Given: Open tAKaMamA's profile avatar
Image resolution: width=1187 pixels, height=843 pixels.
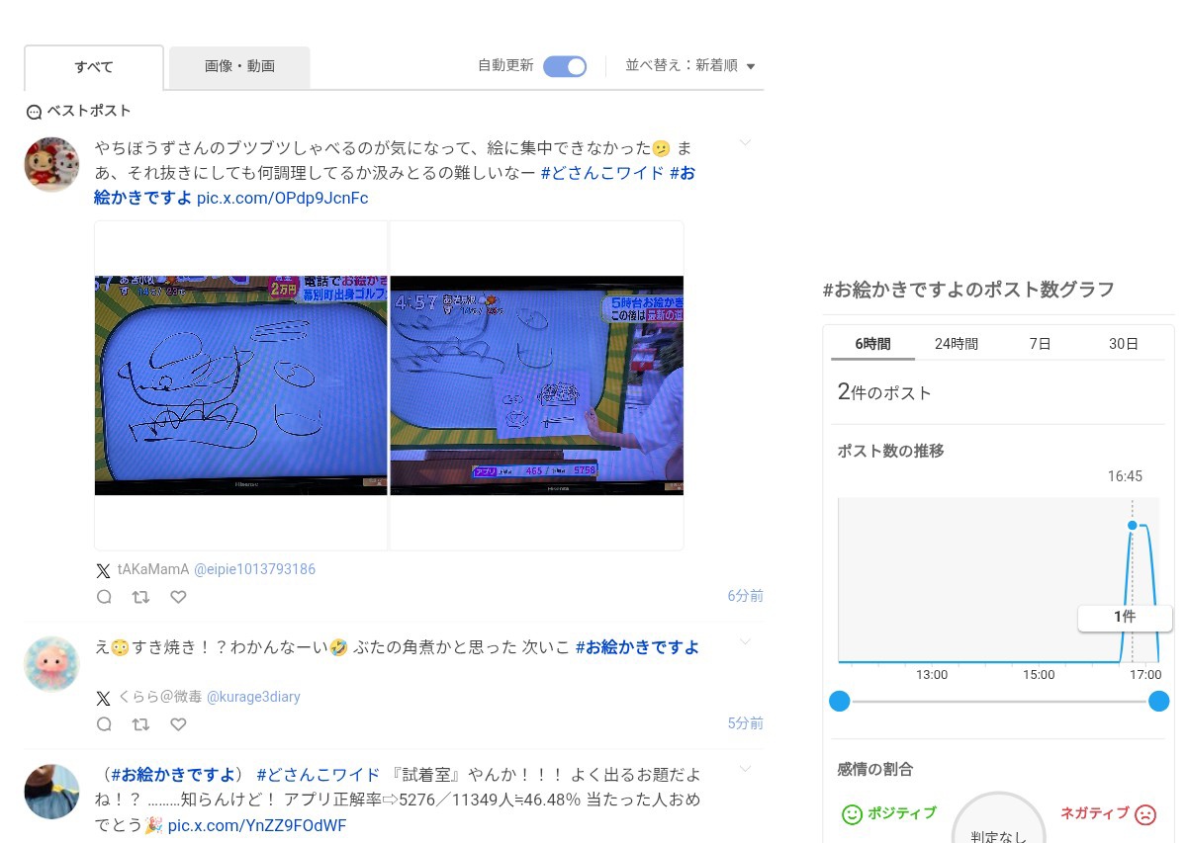Looking at the screenshot, I should point(51,164).
